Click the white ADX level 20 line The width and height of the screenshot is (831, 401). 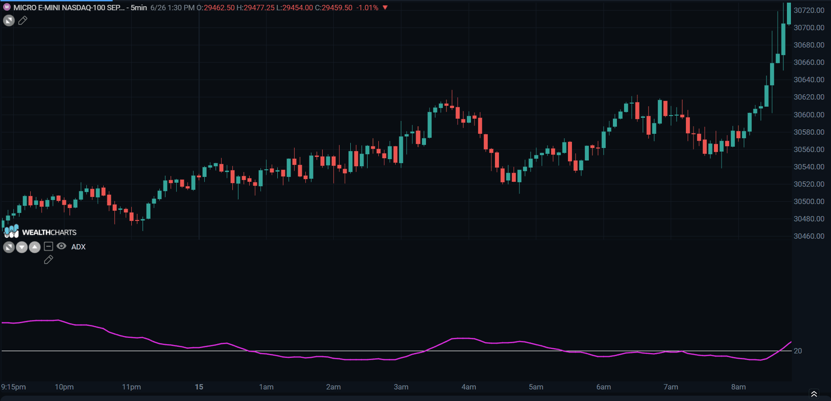pyautogui.click(x=396, y=351)
